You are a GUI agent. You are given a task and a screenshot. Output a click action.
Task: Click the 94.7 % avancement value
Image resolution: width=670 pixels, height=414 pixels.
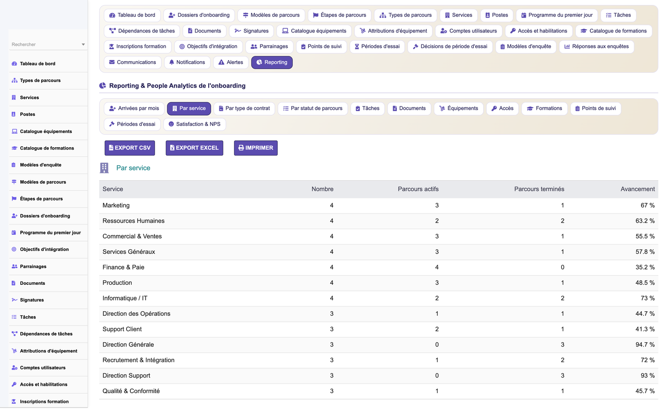click(x=645, y=345)
